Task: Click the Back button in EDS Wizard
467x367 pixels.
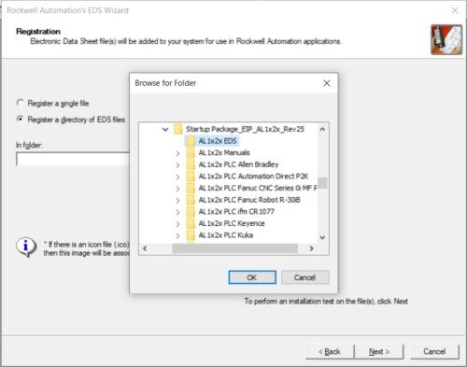Action: (x=330, y=352)
